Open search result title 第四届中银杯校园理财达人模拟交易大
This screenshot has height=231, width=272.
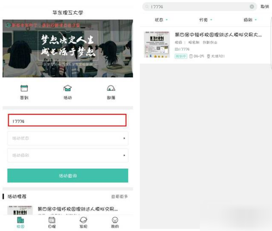[x=218, y=35]
